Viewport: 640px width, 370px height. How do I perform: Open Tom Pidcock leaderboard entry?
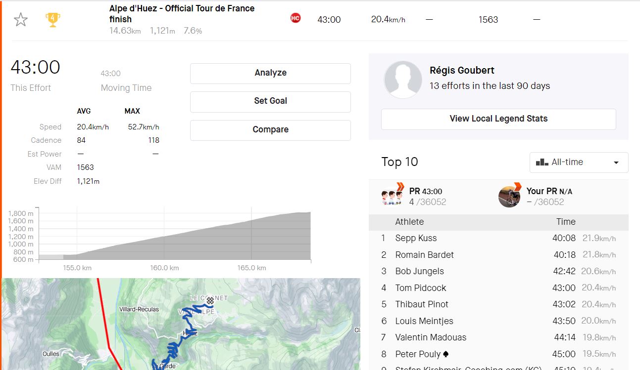(420, 288)
